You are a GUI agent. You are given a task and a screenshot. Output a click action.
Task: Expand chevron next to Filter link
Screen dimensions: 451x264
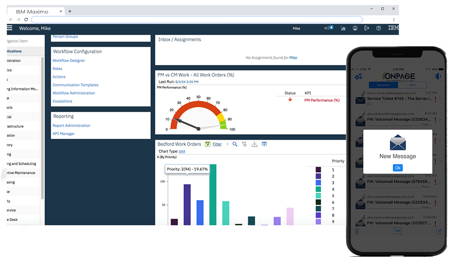tap(227, 144)
